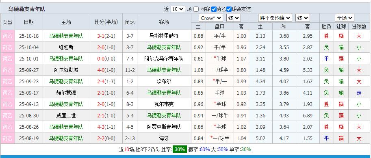The image size is (371, 158).
Task: Click corner count 7-4
Action: (130, 58)
